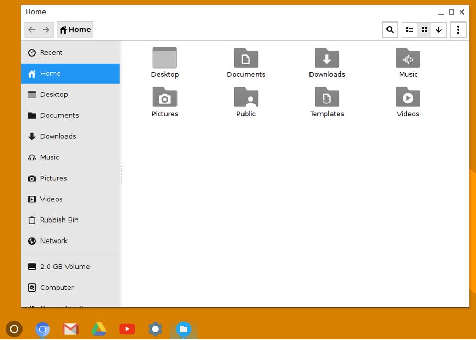
Task: Open YouTube from the shelf
Action: click(x=127, y=329)
